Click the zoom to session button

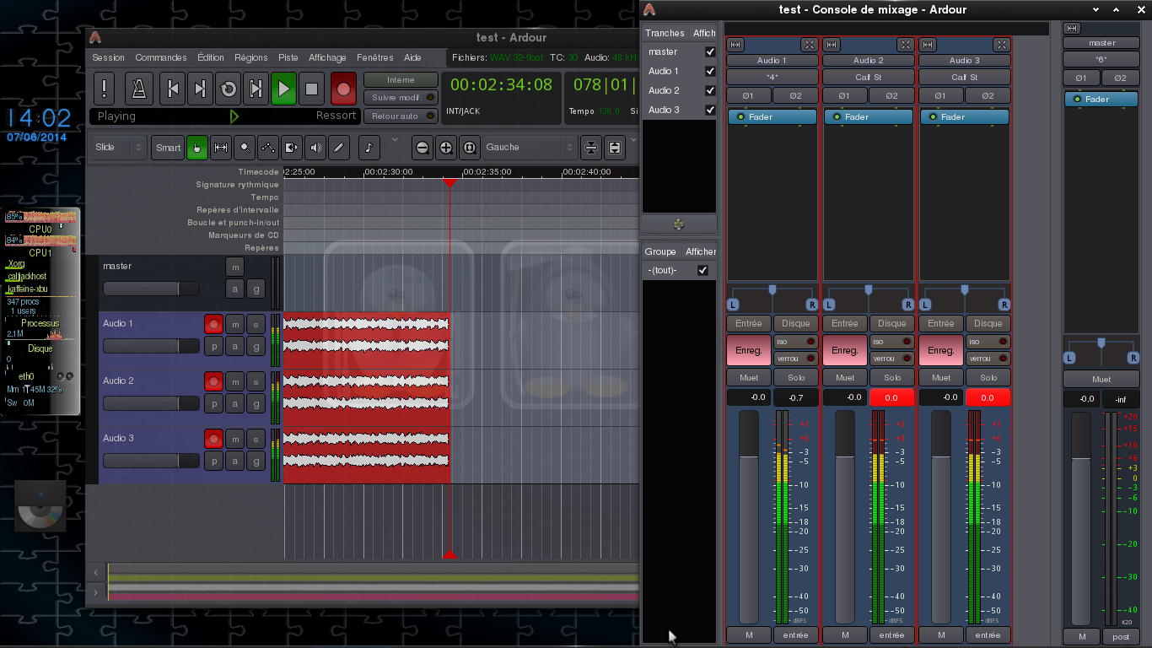click(x=470, y=148)
